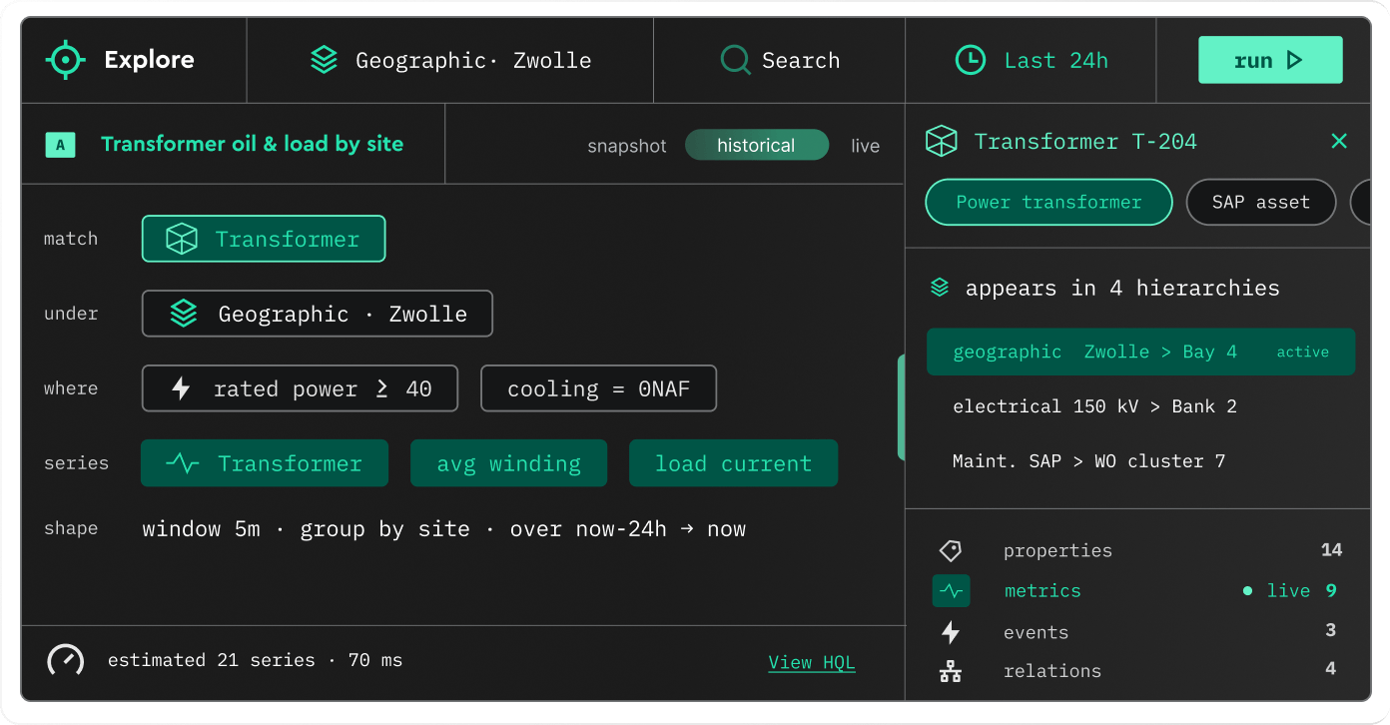Click 'group by site' in shape row
The image size is (1390, 725).
click(385, 528)
